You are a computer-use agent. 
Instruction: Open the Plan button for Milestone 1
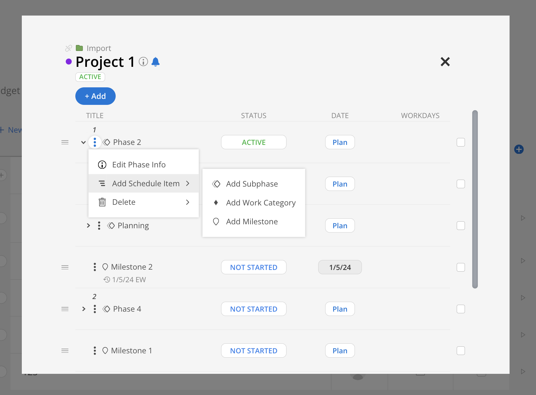[x=340, y=350]
